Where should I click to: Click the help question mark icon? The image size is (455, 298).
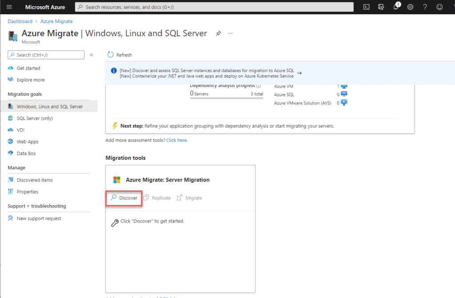point(425,7)
